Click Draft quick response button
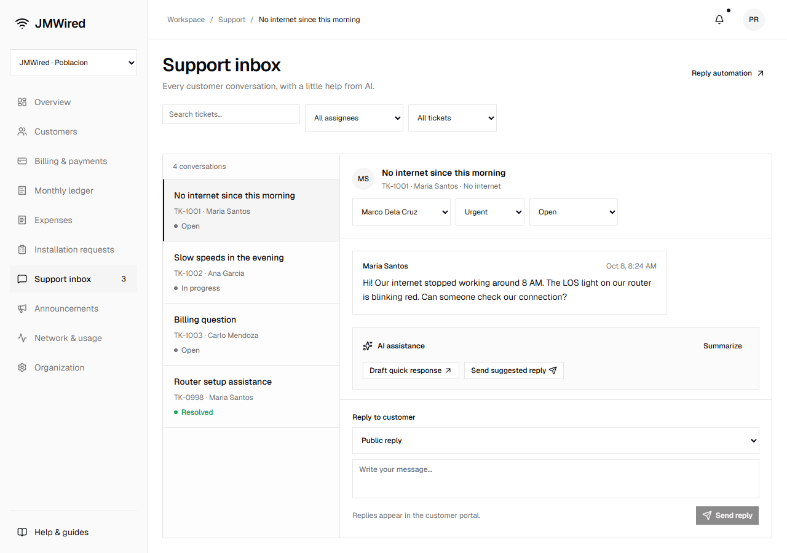787x553 pixels. coord(411,371)
